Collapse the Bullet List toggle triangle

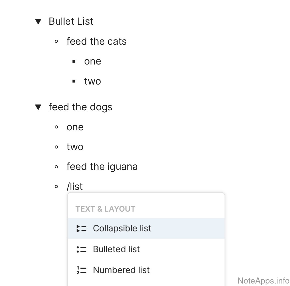38,21
